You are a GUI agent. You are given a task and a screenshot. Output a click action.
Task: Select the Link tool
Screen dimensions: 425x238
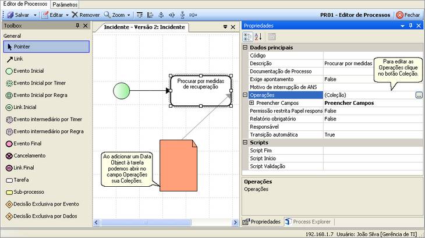[47, 59]
